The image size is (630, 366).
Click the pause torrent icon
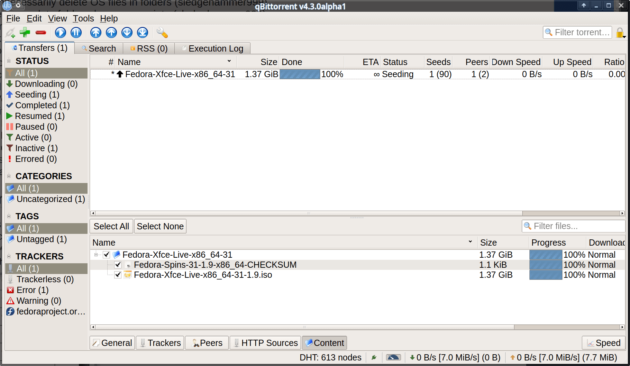click(76, 33)
